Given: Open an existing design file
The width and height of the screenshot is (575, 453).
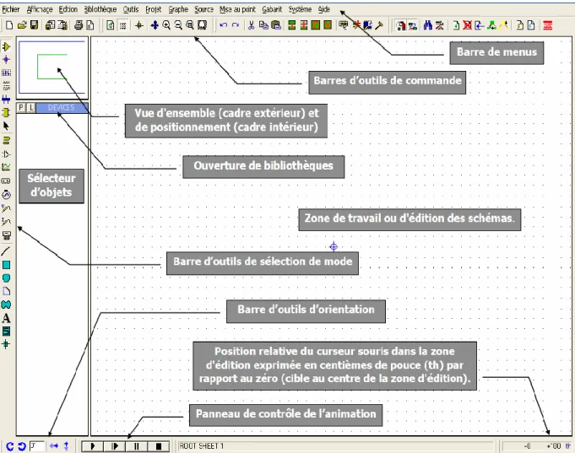Looking at the screenshot, I should (x=22, y=25).
